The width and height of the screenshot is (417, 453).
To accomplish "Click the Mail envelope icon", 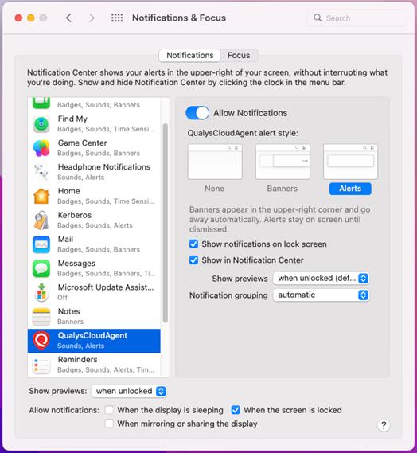I will tap(41, 244).
